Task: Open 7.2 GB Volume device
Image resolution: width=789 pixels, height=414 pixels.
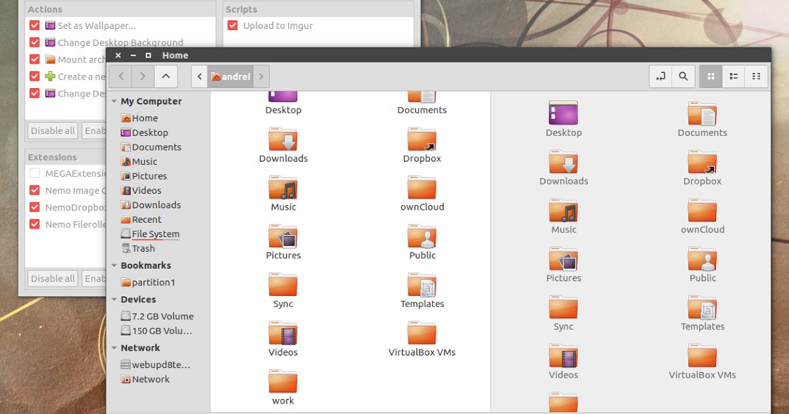Action: 157,316
